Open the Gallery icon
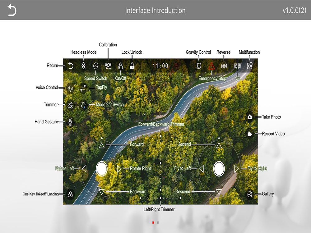311x233 pixels. pyautogui.click(x=250, y=194)
